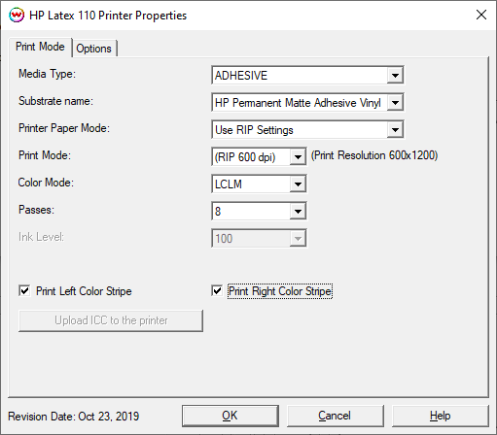Screen dimensions: 497x435
Task: Click the ADHESIVE media type field
Action: click(x=300, y=76)
